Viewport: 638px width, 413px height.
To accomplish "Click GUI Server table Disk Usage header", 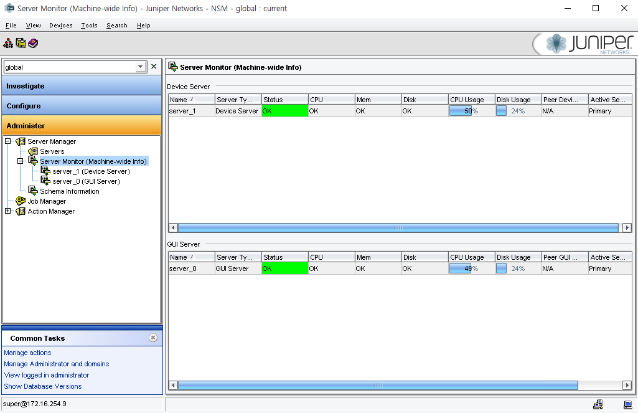I will pos(518,257).
